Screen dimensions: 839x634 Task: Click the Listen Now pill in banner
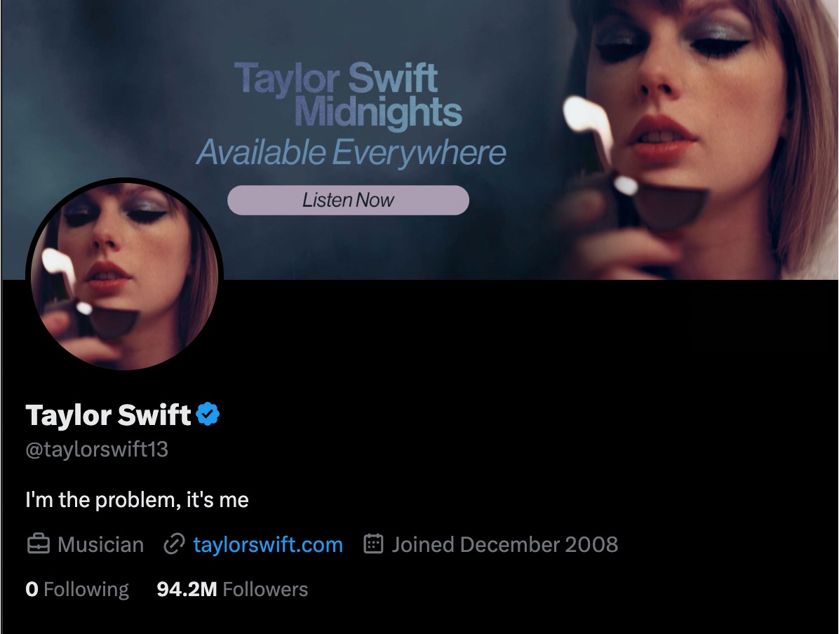349,200
